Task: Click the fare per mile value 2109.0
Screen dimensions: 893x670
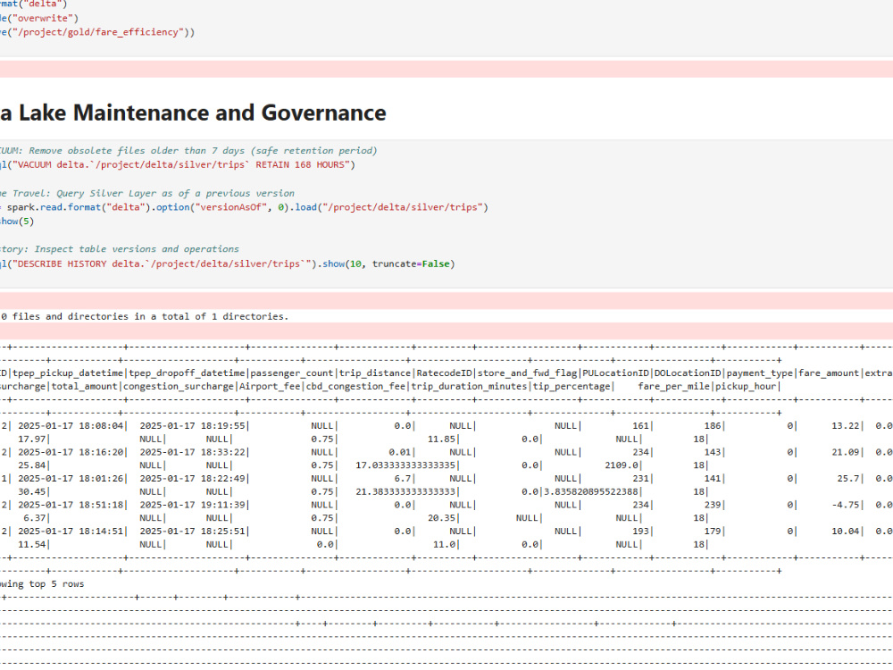Action: [622, 465]
